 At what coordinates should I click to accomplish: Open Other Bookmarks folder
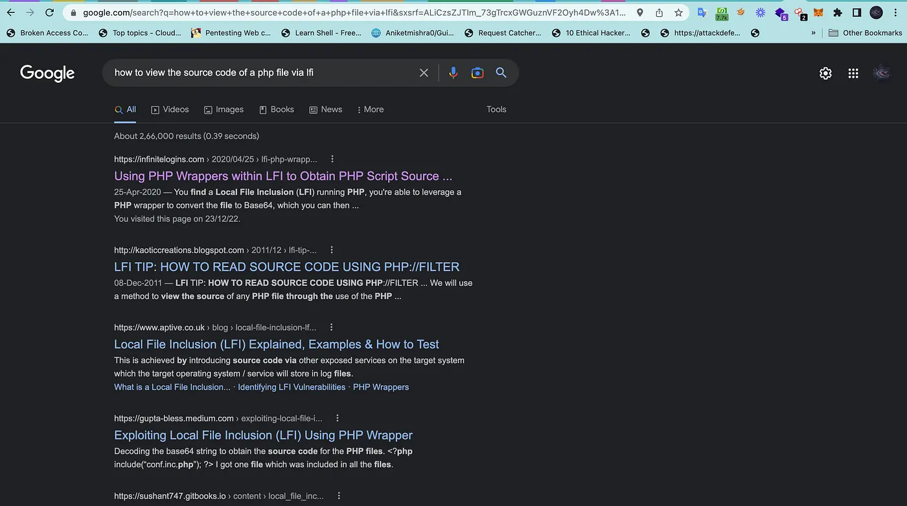pos(866,33)
